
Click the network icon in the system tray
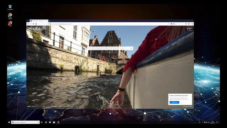pos(207,122)
